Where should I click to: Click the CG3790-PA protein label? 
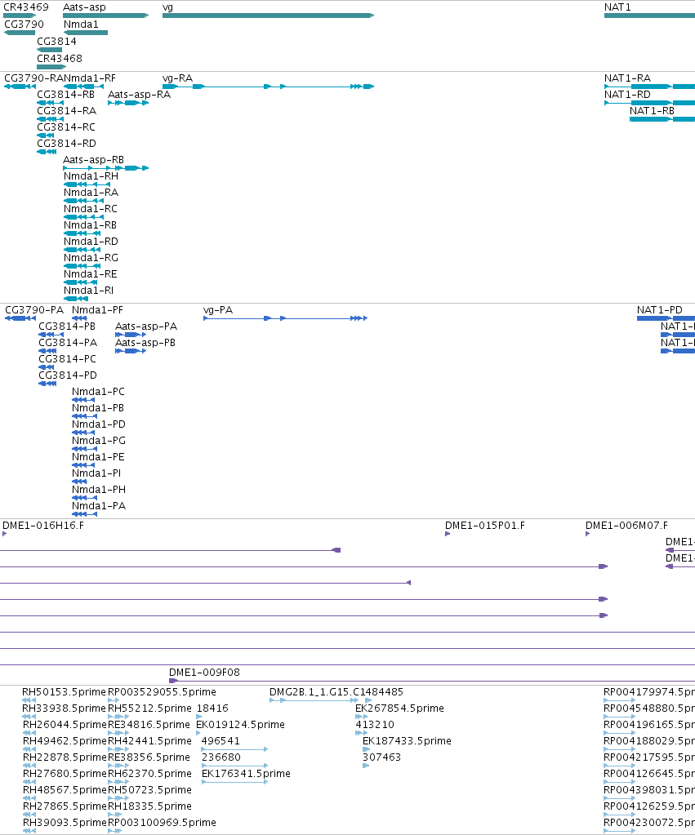pyautogui.click(x=34, y=310)
